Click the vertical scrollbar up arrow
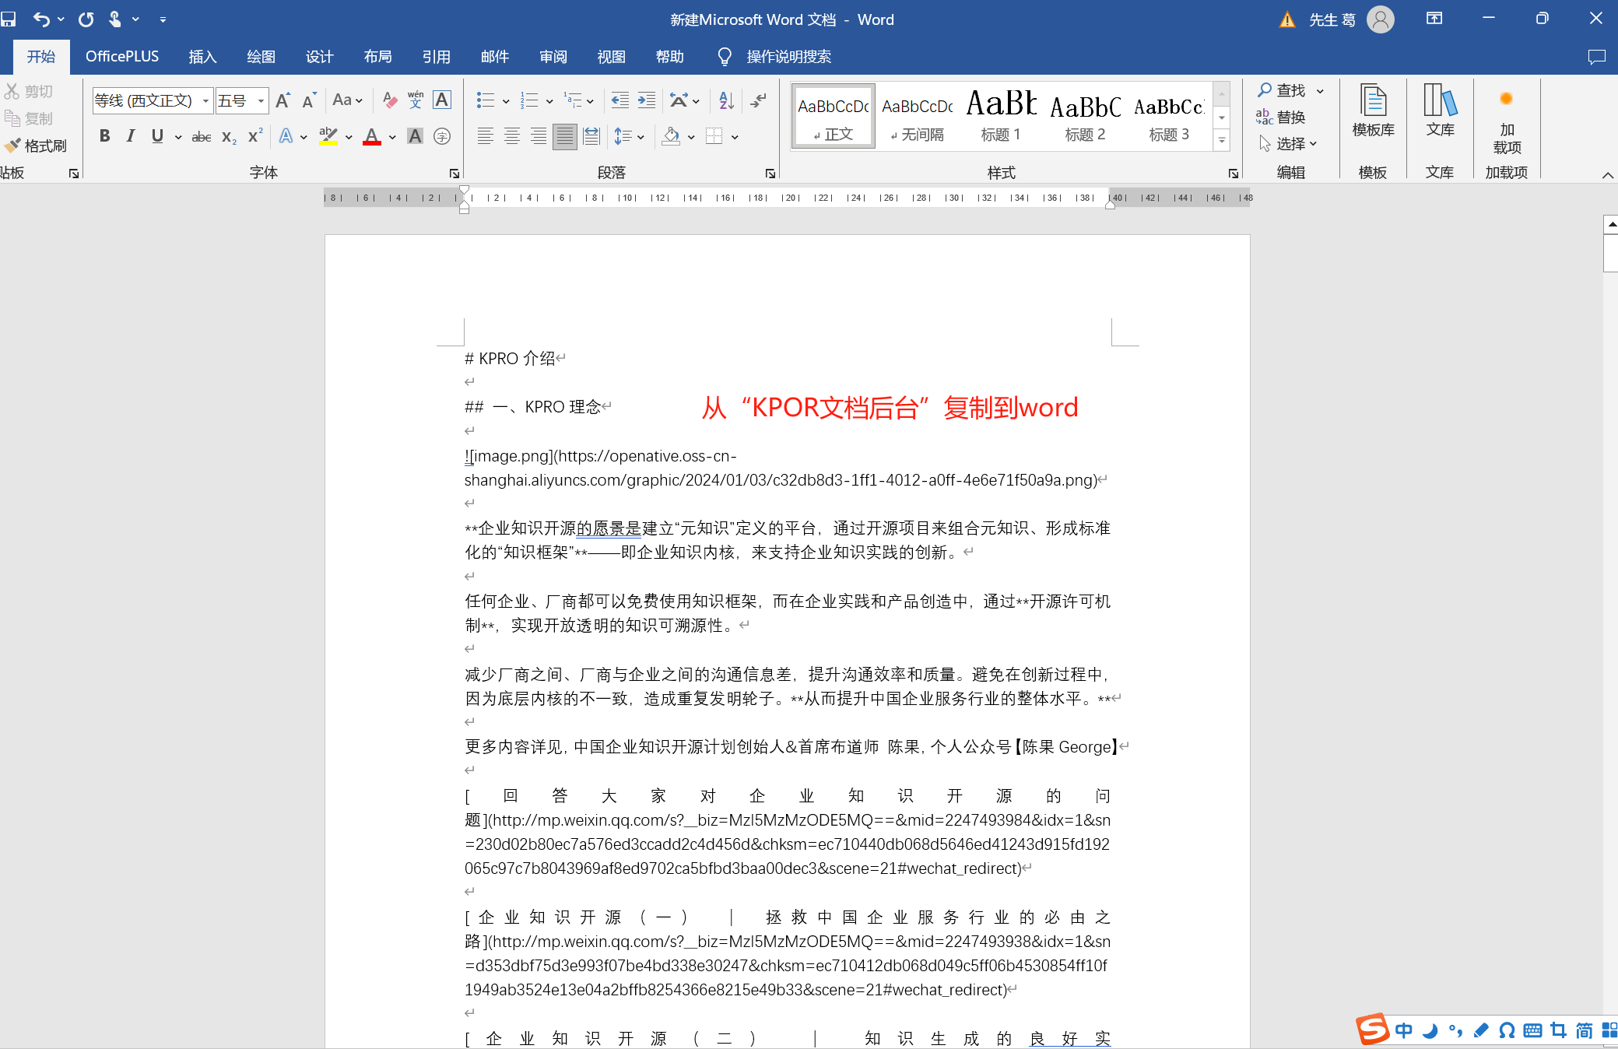The height and width of the screenshot is (1049, 1618). pyautogui.click(x=1612, y=225)
